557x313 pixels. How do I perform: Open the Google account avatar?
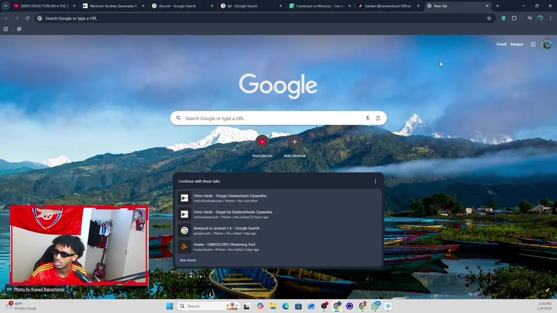click(x=547, y=44)
